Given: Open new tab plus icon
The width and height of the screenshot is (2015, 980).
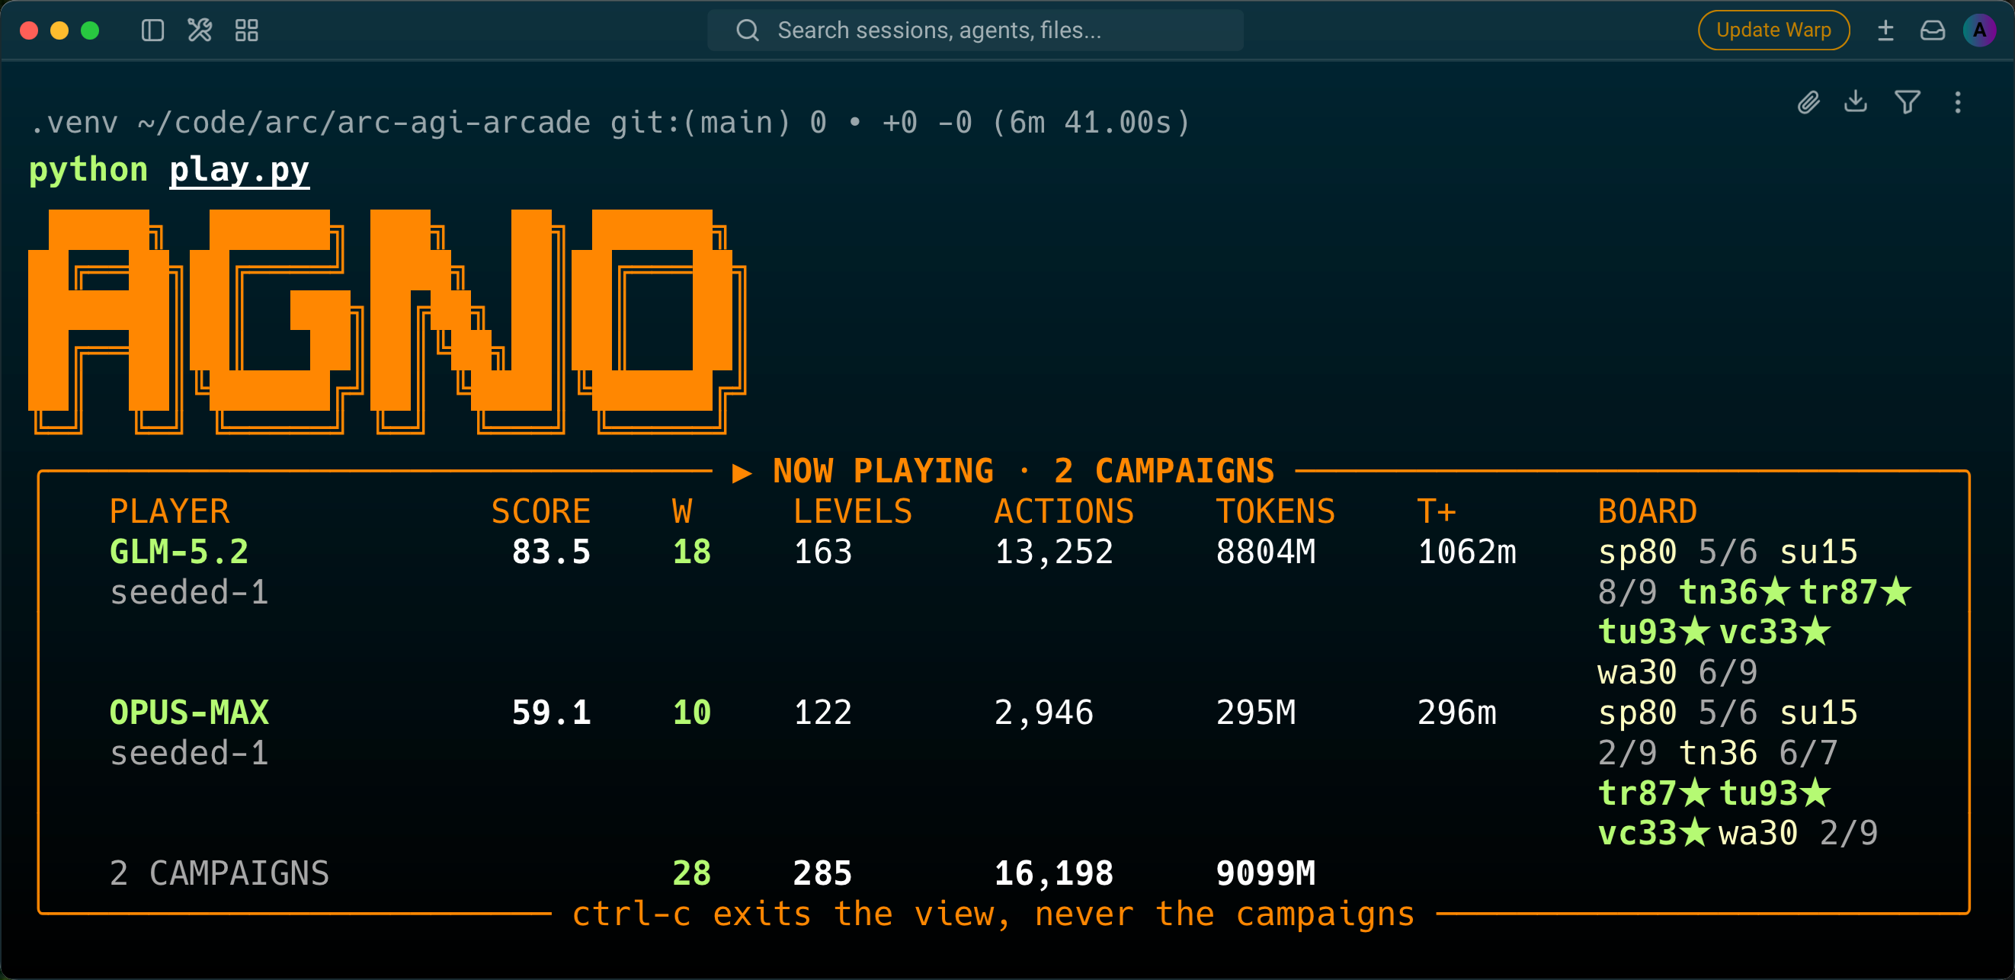Looking at the screenshot, I should (1886, 30).
